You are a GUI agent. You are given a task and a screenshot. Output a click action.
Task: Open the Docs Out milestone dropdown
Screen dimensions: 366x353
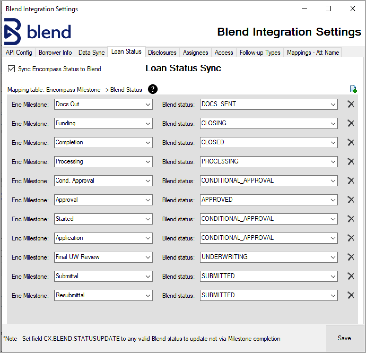[x=103, y=104]
